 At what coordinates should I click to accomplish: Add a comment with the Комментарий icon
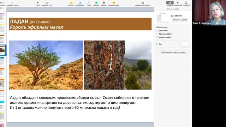(114, 2)
